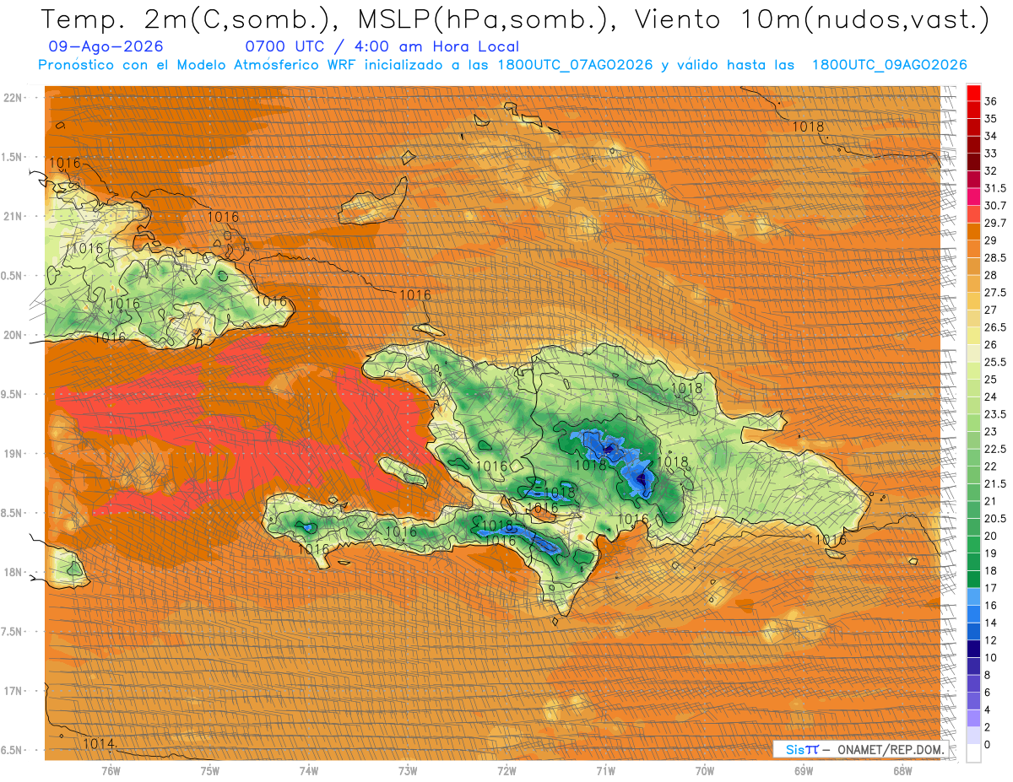Click legend value 20.5

click(994, 519)
